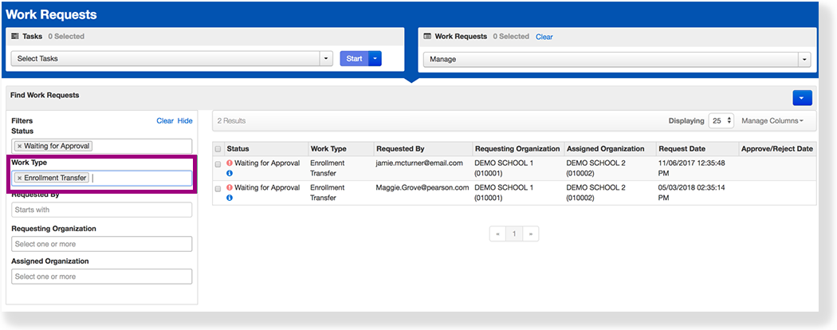
Task: Click the Start button
Action: pos(354,58)
